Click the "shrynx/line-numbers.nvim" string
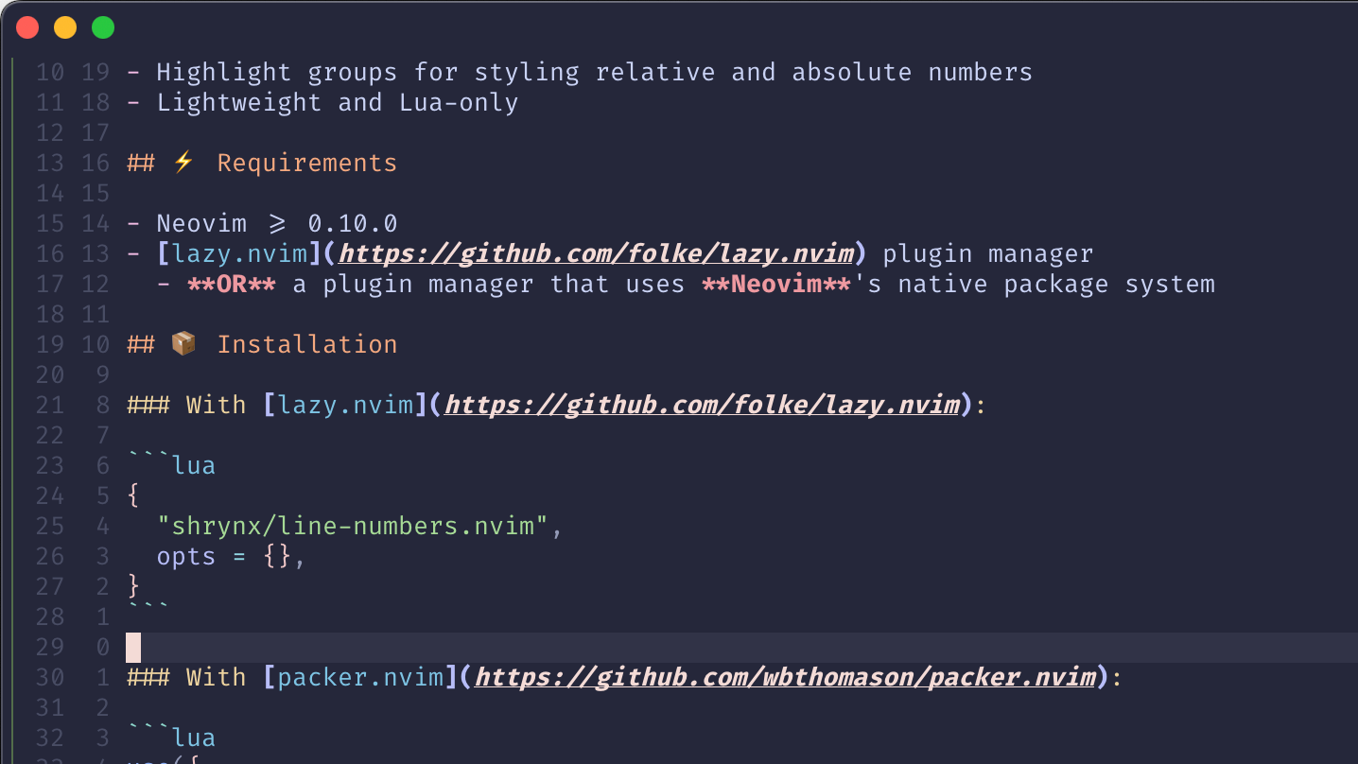 coord(353,526)
